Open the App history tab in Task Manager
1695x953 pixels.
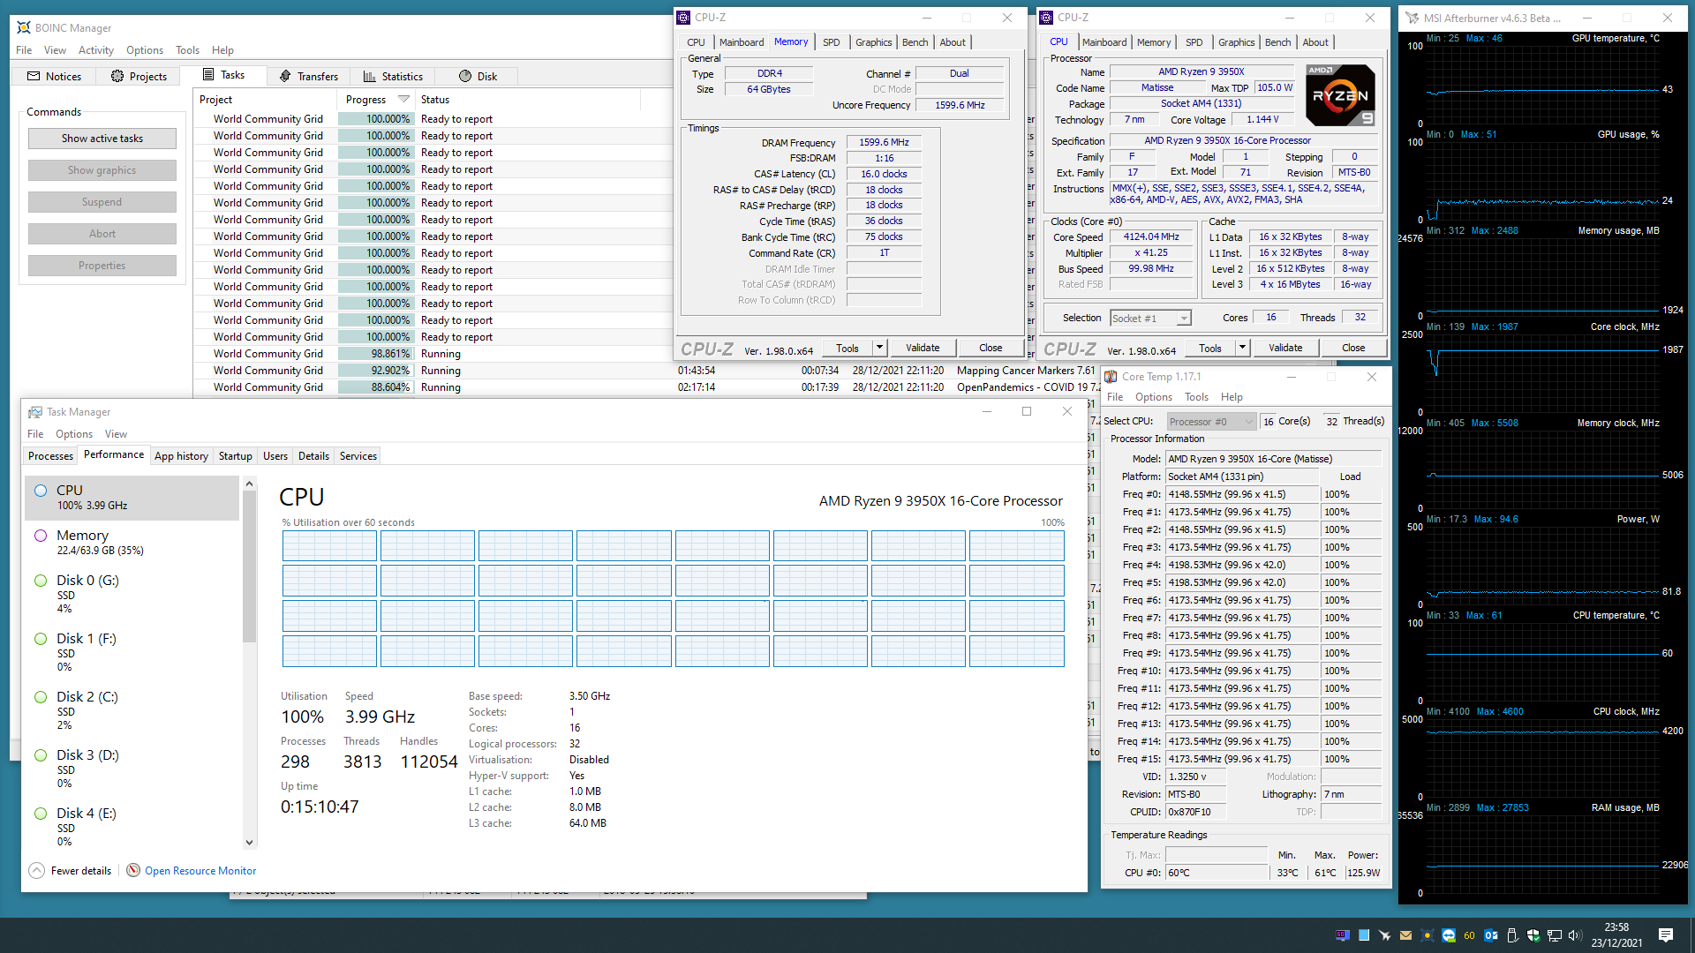pos(181,456)
